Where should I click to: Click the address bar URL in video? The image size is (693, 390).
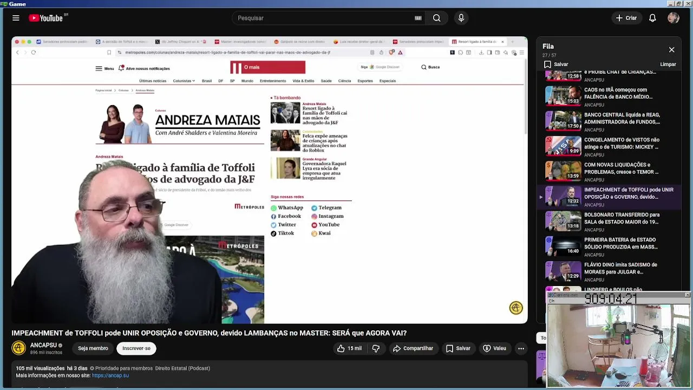[227, 53]
